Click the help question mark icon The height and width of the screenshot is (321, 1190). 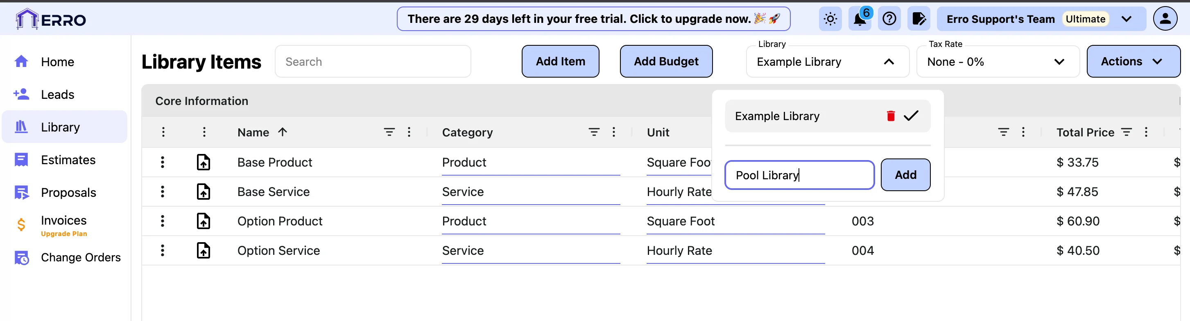click(889, 19)
